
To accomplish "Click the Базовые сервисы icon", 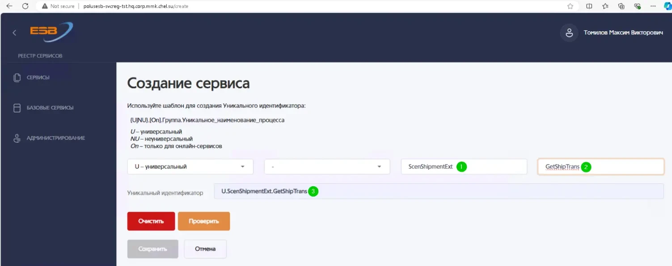I will 17,108.
